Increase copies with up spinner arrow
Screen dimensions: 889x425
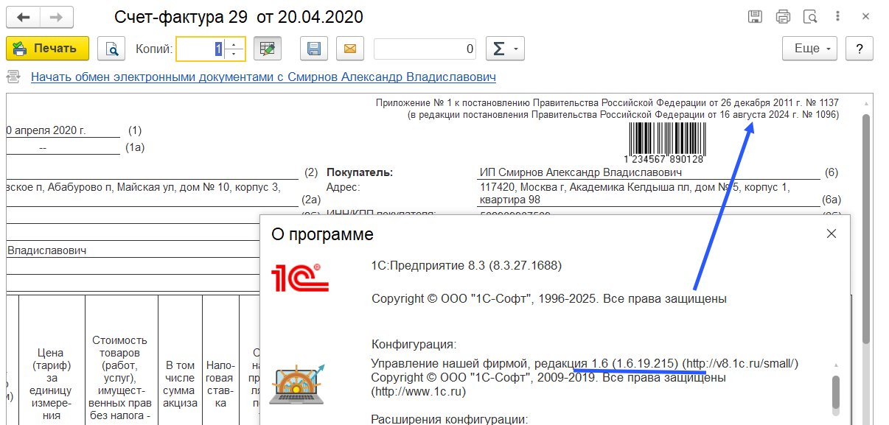click(234, 43)
